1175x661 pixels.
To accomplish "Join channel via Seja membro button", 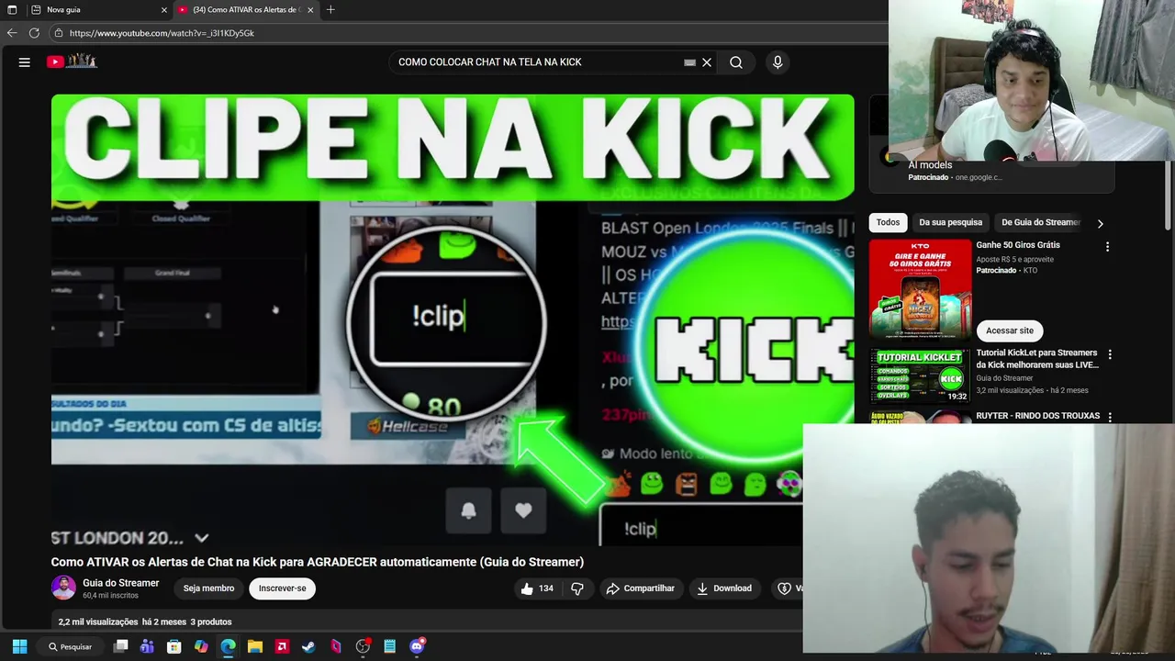I will coord(208,588).
